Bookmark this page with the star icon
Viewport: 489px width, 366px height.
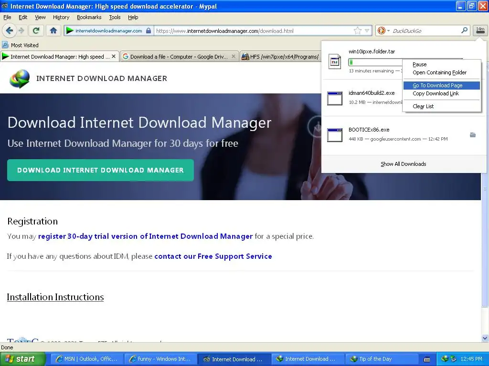[357, 30]
